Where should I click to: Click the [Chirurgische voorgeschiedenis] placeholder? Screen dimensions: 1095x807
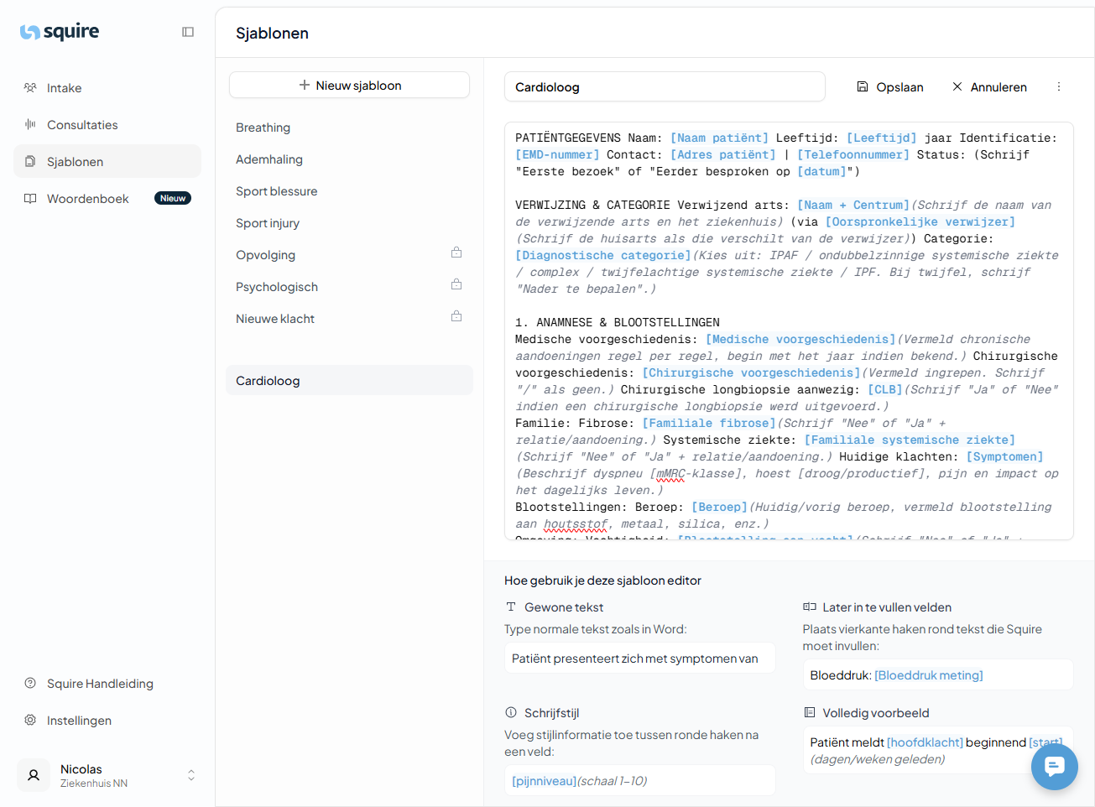[x=752, y=373]
